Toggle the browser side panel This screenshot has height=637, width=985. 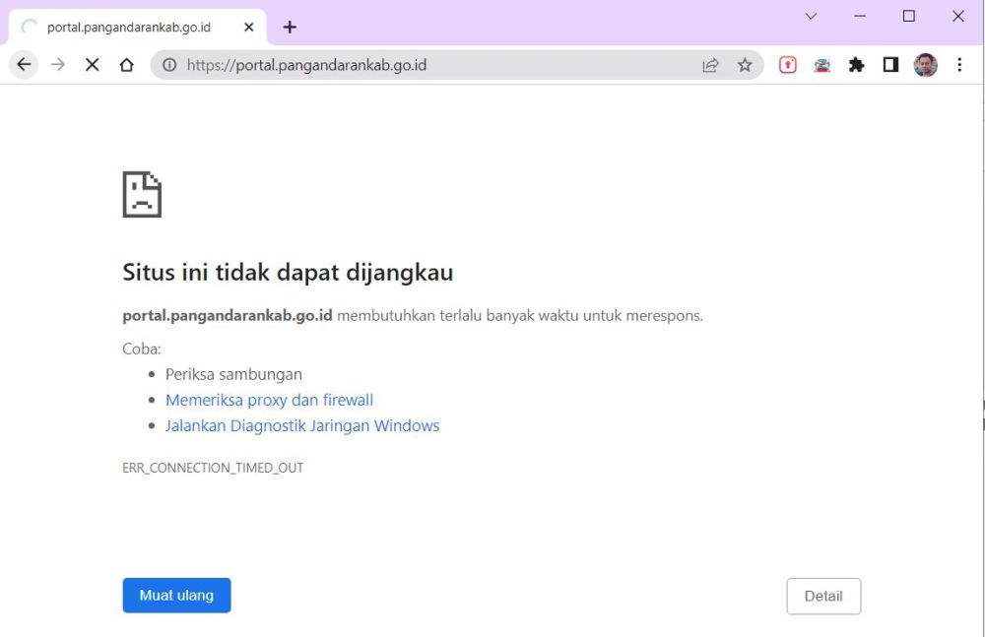tap(890, 65)
